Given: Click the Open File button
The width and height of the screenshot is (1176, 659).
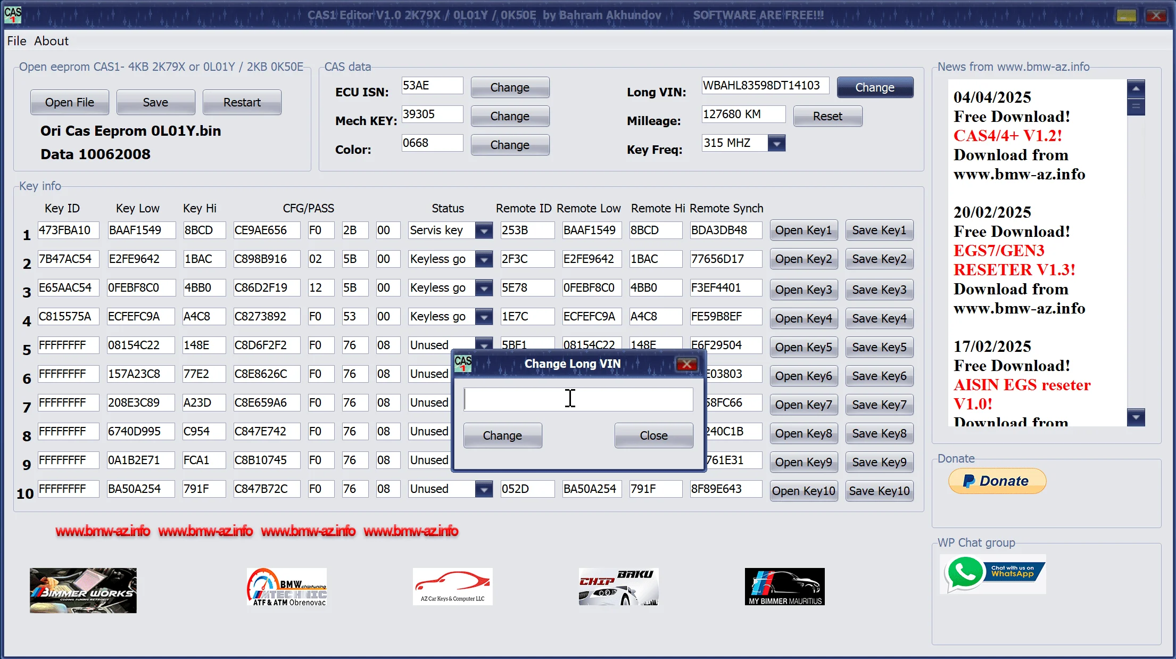Looking at the screenshot, I should click(70, 102).
